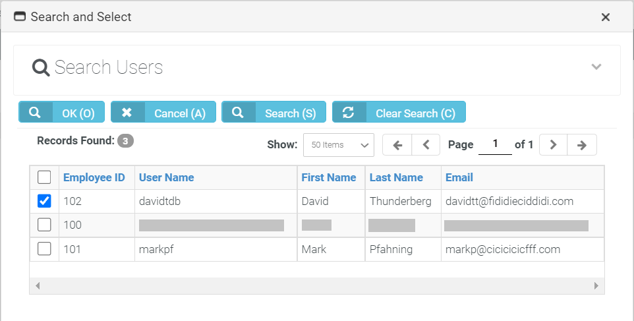Viewport: 634px width, 321px height.
Task: Click the horizontal scrollbar right arrow
Action: (596, 286)
